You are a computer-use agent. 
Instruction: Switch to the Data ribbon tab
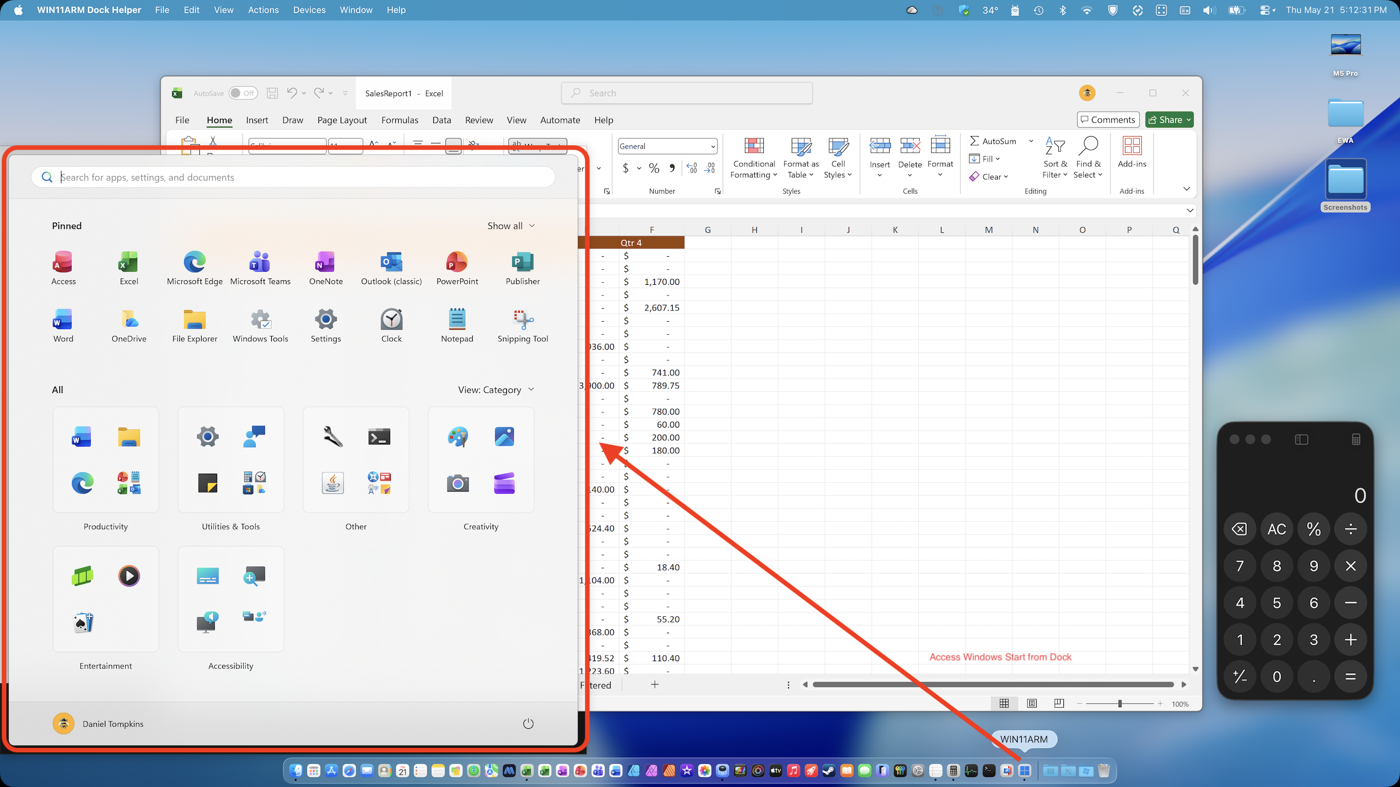pyautogui.click(x=441, y=120)
